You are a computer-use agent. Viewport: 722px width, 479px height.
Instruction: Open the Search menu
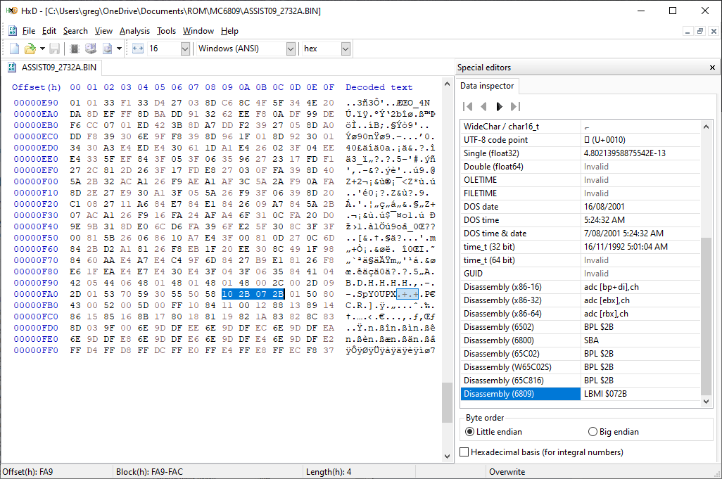click(75, 31)
